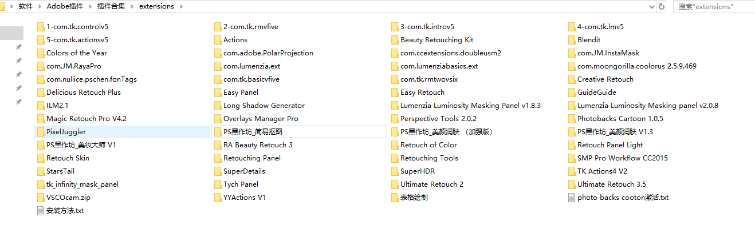Click the 表格绘制 folder icon

[x=395, y=198]
